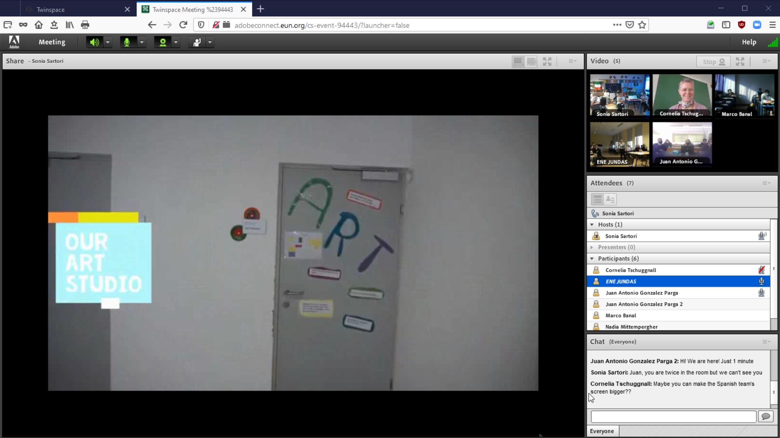Screen dimensions: 780x438
Task: Open the speaker options dropdown arrow
Action: click(x=108, y=42)
